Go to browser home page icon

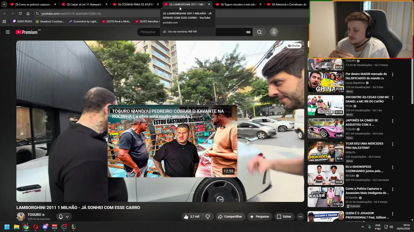28,14
